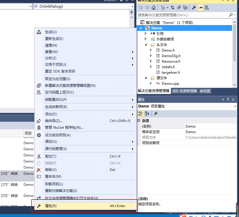Pin the 属性 panel with the pin icon
239x217 pixels.
click(228, 100)
